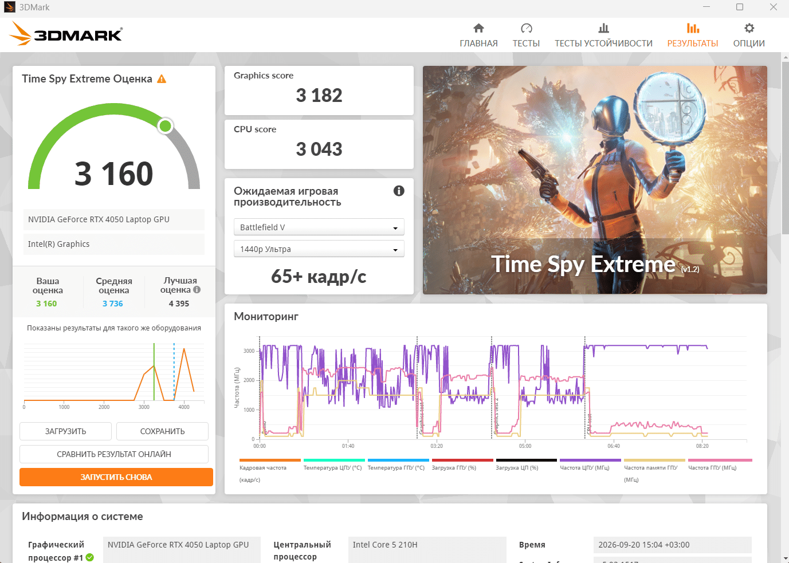
Task: Open the Battlefield V game dropdown
Action: point(319,227)
